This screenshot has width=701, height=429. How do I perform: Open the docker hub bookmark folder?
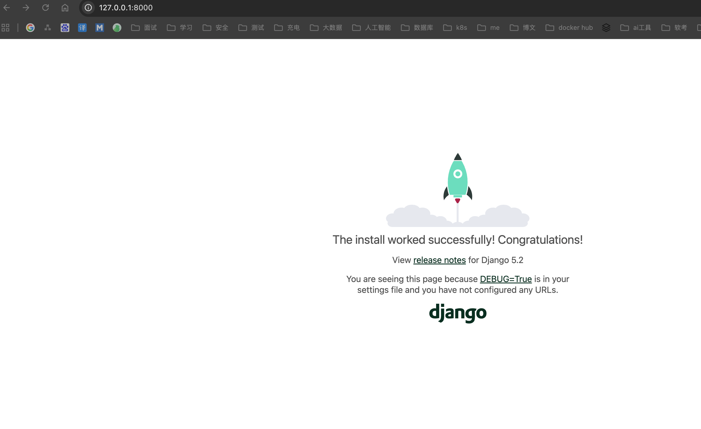569,28
